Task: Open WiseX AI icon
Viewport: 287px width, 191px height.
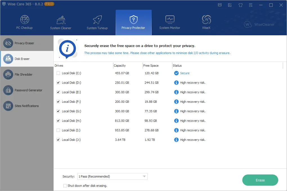Action: pyautogui.click(x=206, y=20)
